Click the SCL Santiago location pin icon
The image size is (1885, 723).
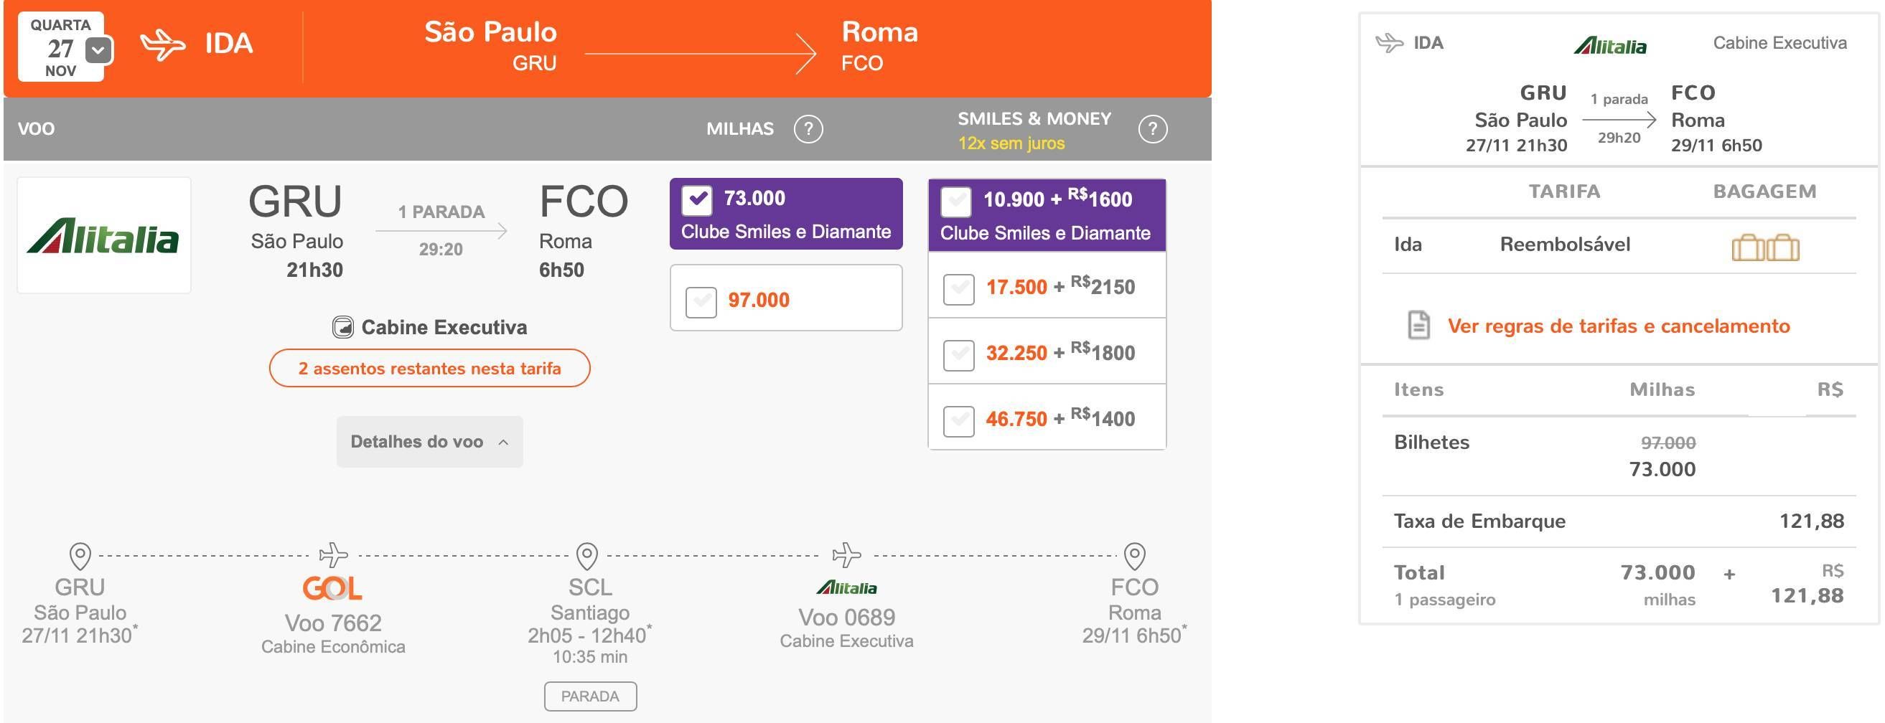[x=587, y=556]
